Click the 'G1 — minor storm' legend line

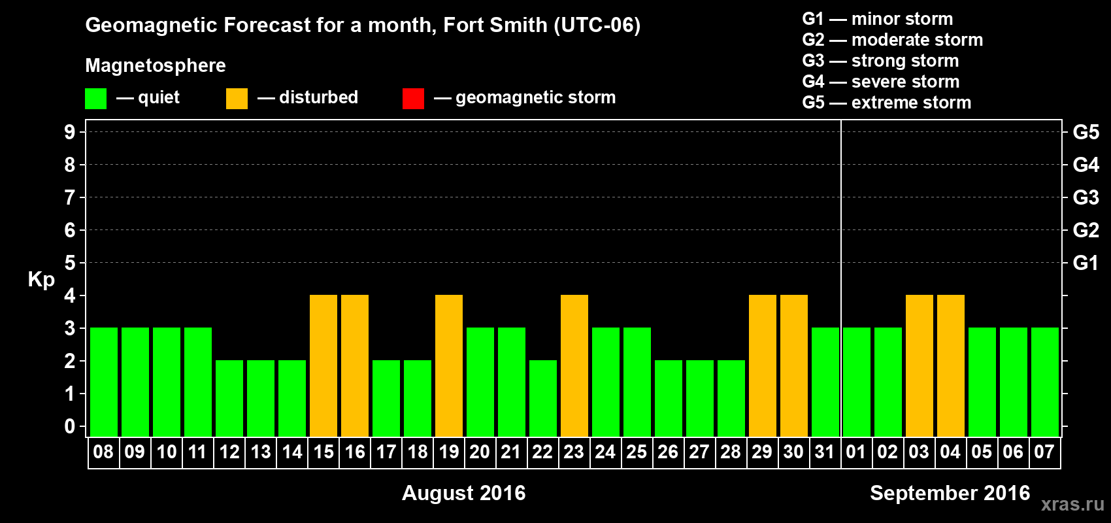click(878, 19)
